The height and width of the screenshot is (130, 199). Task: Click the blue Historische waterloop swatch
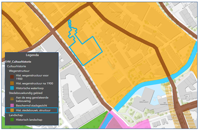[12, 88]
